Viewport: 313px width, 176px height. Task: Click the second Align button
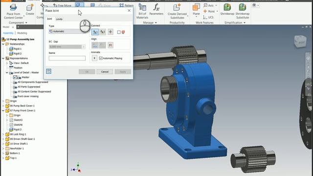coord(103,45)
